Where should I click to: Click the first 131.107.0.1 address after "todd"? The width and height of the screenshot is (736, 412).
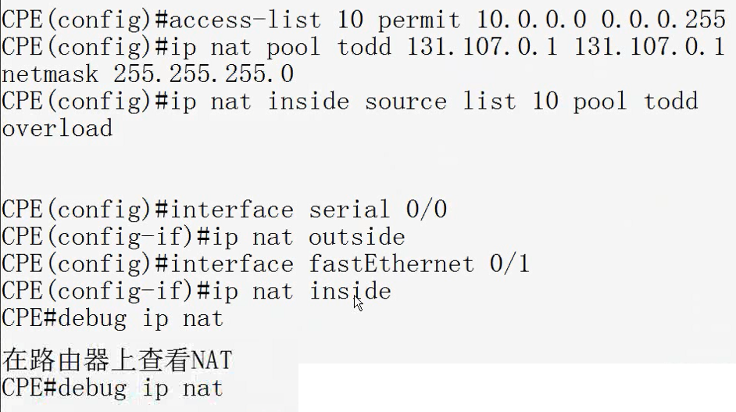pos(483,47)
